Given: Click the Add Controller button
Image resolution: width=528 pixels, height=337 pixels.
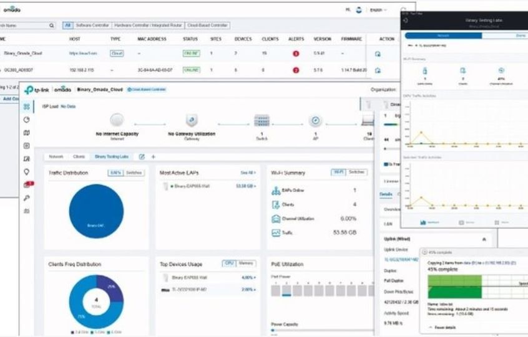Looking at the screenshot, I should coord(10,99).
